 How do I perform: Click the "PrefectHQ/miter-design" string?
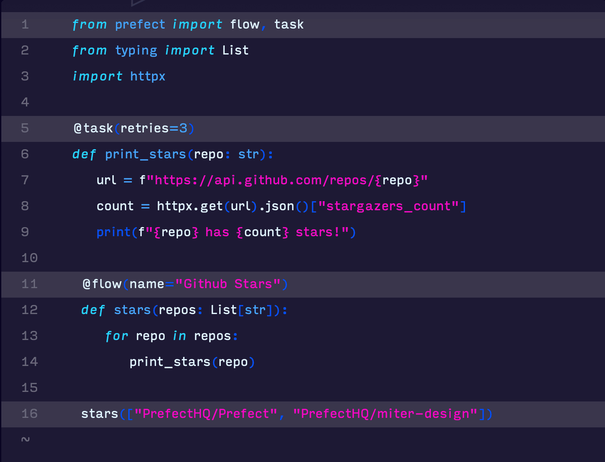pyautogui.click(x=385, y=414)
